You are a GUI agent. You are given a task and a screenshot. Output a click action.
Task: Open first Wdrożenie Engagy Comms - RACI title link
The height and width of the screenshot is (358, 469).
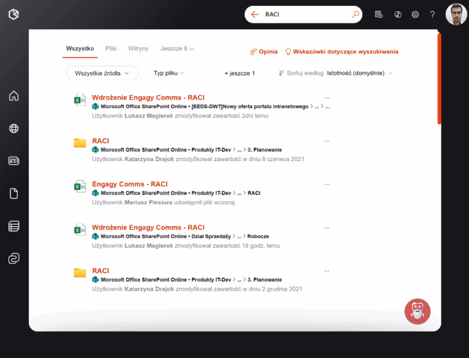148,97
